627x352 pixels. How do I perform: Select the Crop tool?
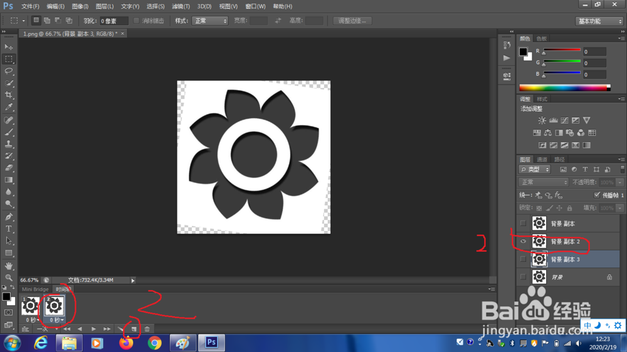click(9, 95)
